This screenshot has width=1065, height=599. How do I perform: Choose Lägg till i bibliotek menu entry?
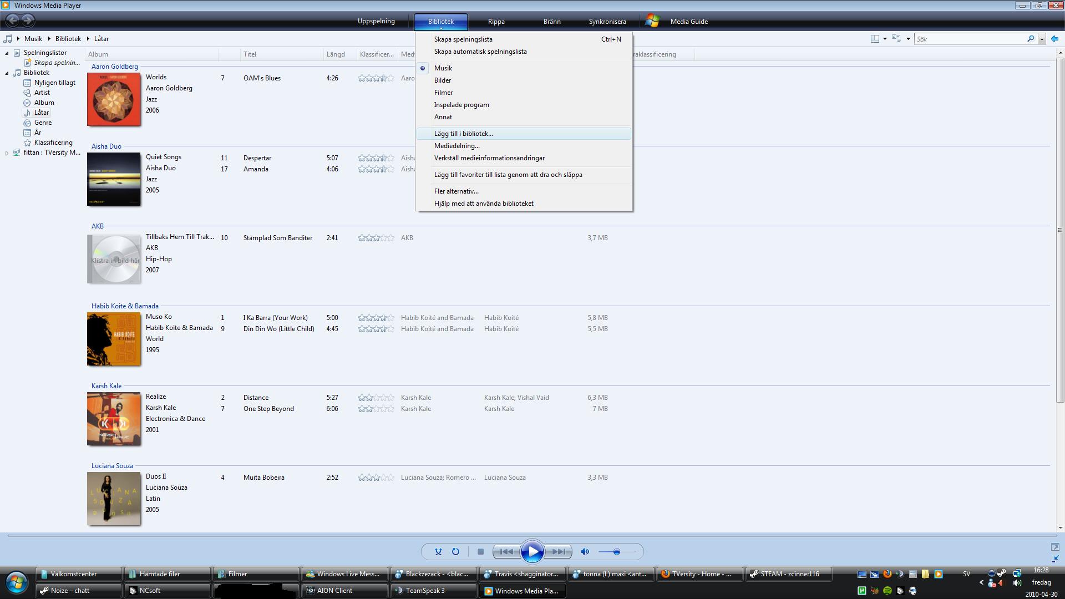click(x=463, y=134)
